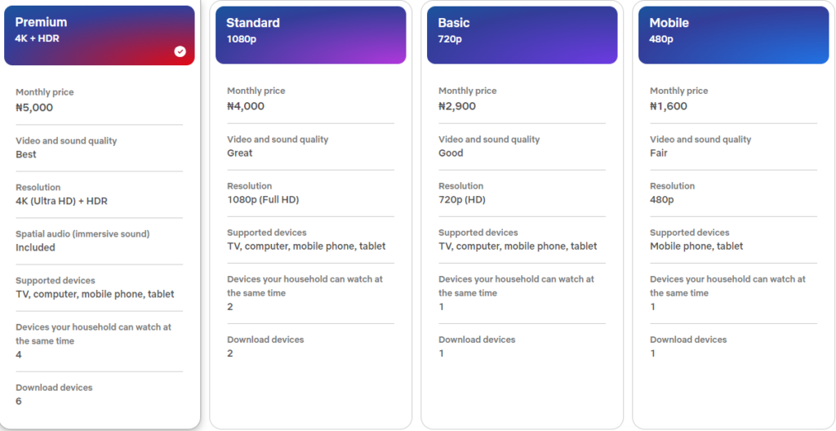The width and height of the screenshot is (836, 431).
Task: Click the Mobile monthly price ₦1,600
Action: coord(669,106)
